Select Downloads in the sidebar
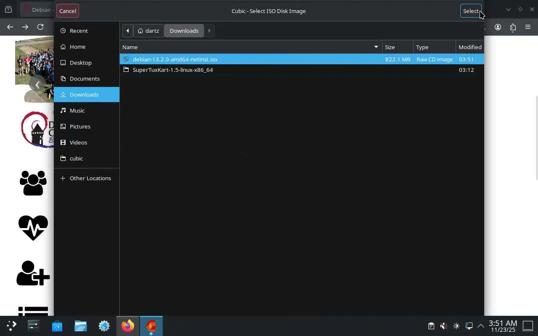 [x=87, y=94]
